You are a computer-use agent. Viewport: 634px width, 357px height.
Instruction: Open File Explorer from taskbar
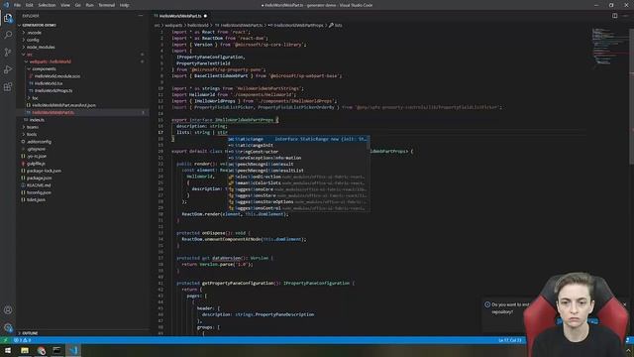click(x=25, y=350)
